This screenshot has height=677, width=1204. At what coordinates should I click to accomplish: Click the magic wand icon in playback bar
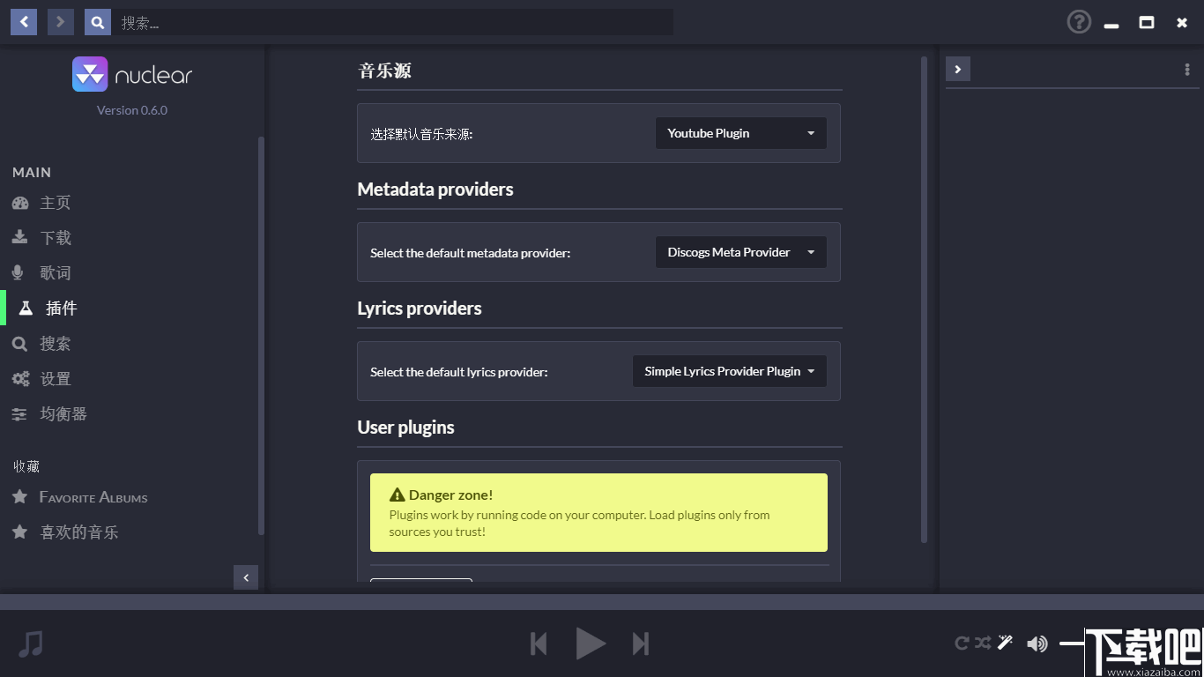(x=1005, y=644)
